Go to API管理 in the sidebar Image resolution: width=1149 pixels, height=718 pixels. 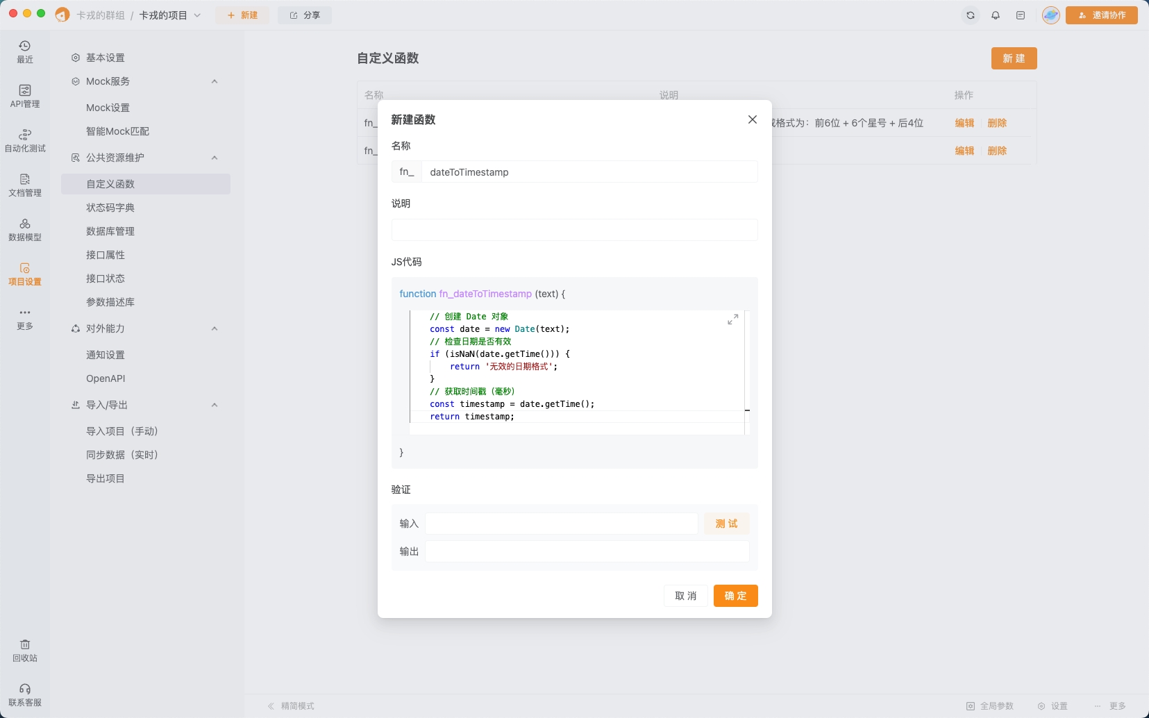click(x=25, y=97)
